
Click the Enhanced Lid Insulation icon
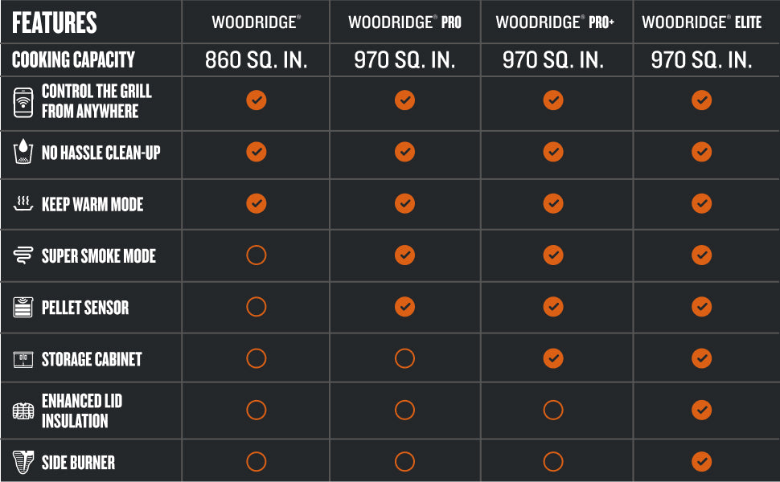[x=23, y=411]
